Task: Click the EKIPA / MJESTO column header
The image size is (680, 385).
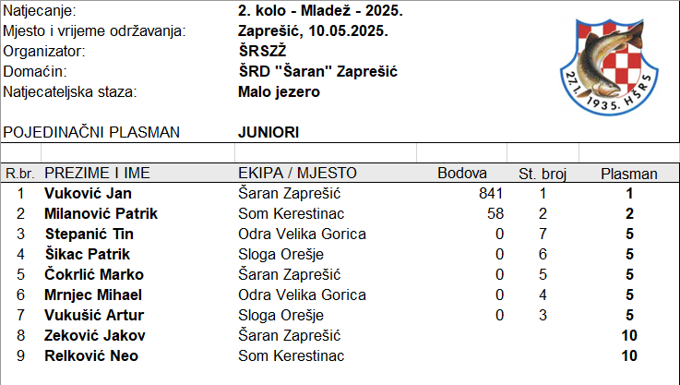Action: tap(297, 174)
